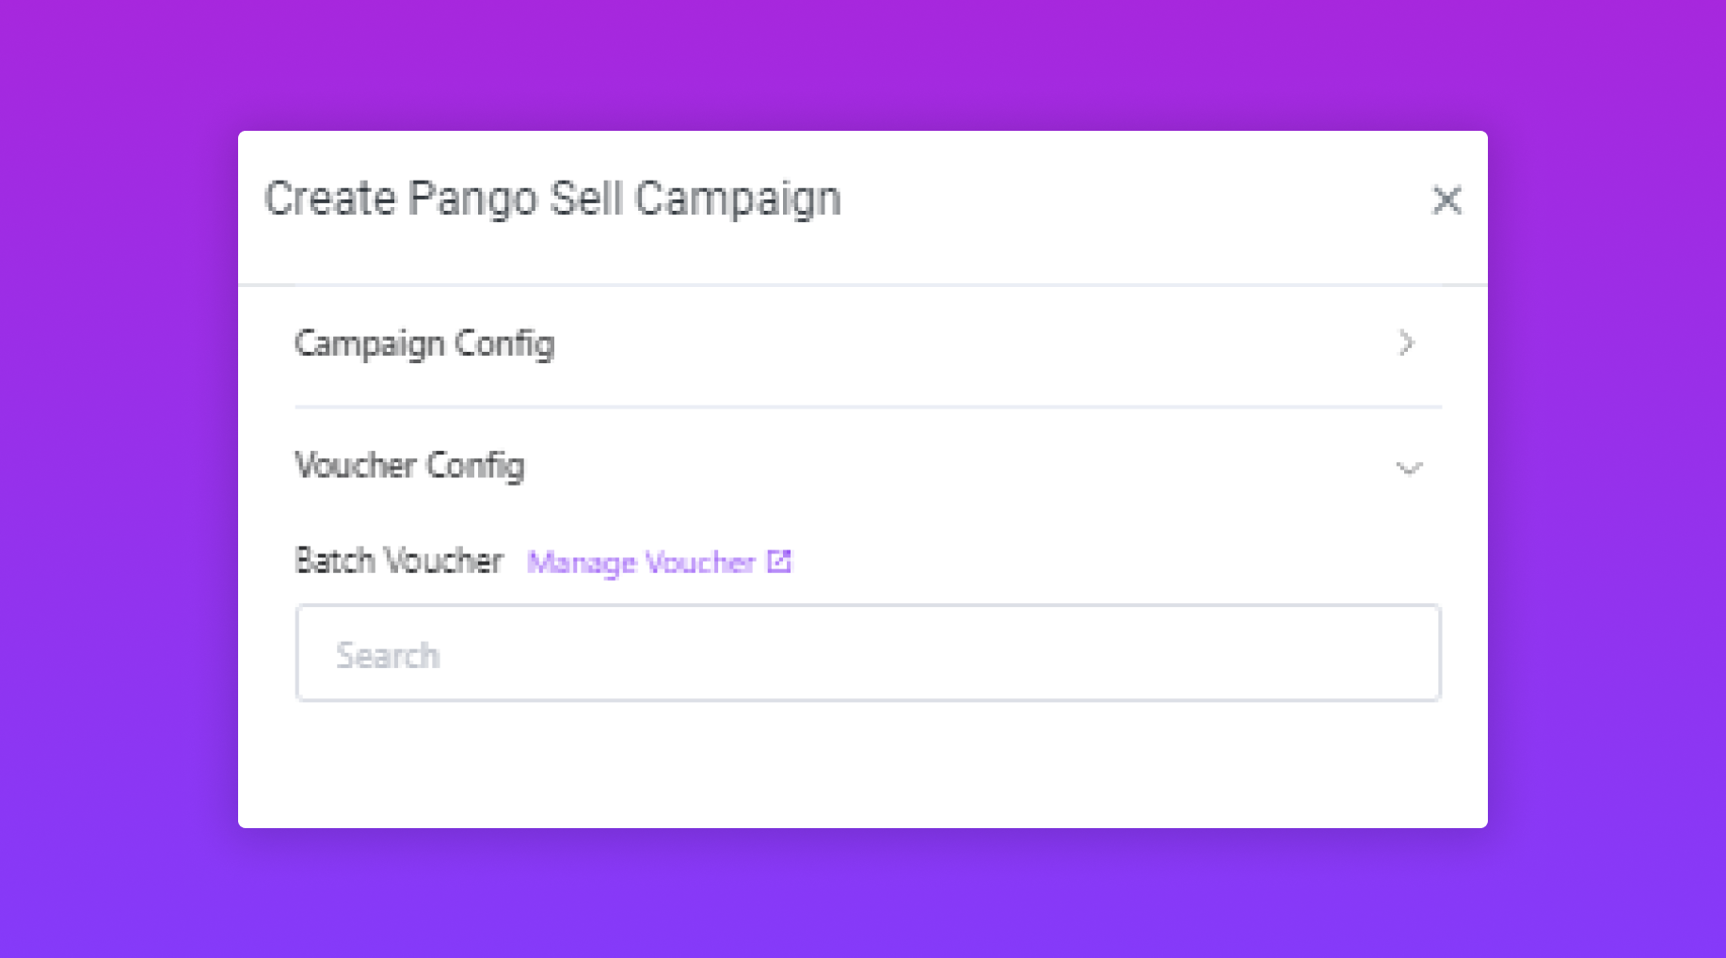Open the Manage Voucher link

(x=641, y=563)
